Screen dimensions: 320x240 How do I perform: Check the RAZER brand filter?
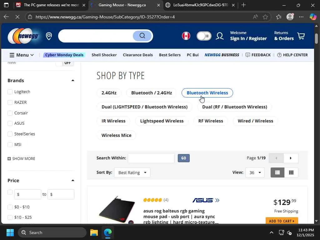[x=10, y=102]
